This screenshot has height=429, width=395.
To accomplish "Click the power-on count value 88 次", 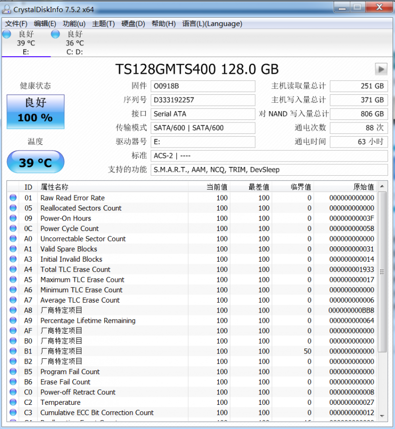I will pyautogui.click(x=359, y=128).
